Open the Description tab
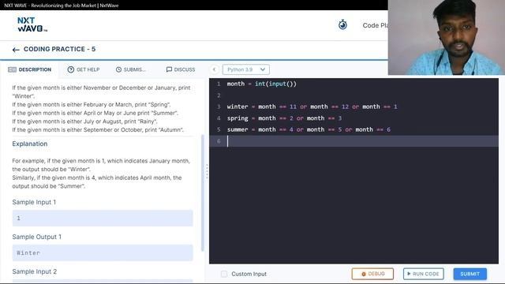505x284 pixels. tap(30, 69)
